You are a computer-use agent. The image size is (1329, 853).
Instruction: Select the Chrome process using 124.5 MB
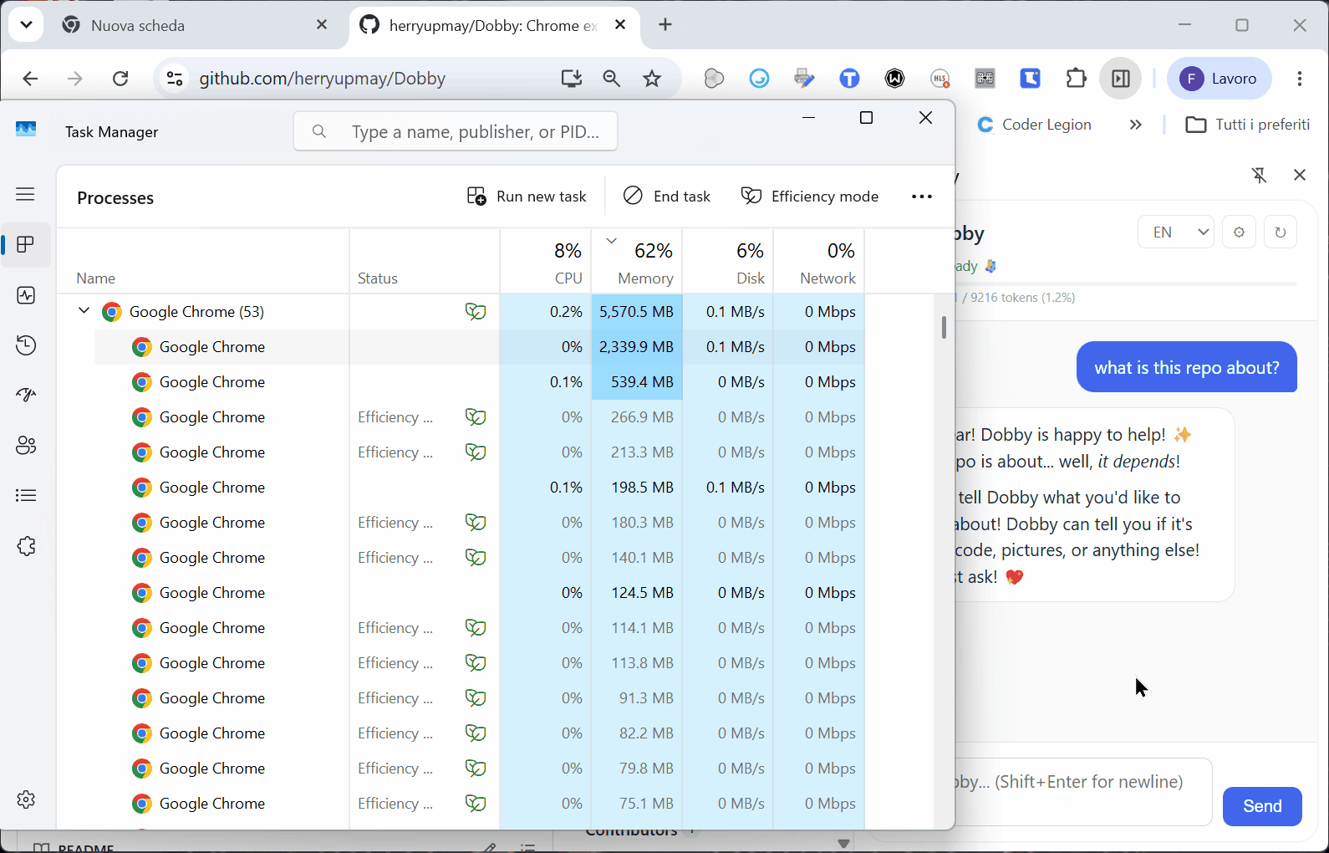[x=481, y=593]
